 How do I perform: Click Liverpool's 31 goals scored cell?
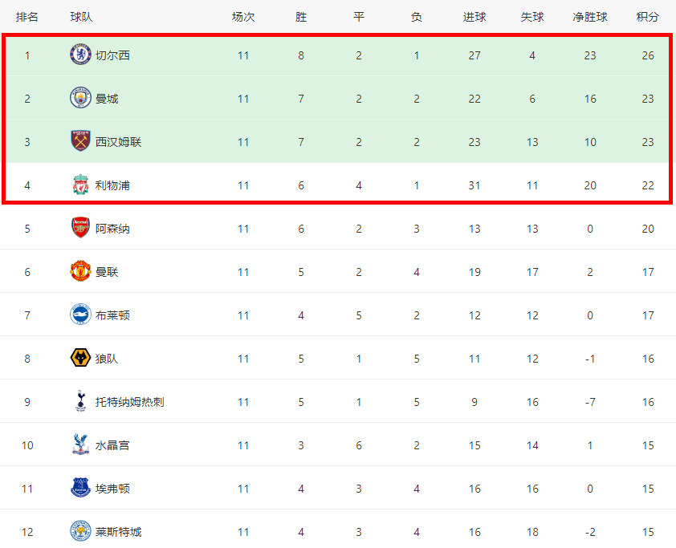tap(474, 185)
